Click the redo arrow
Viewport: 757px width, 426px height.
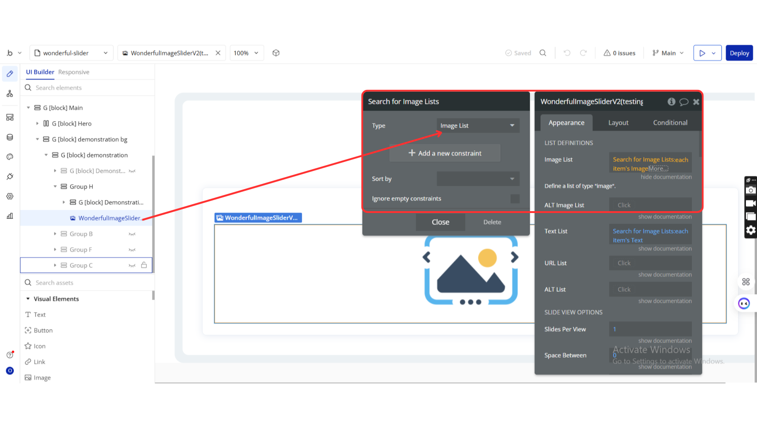(x=583, y=53)
